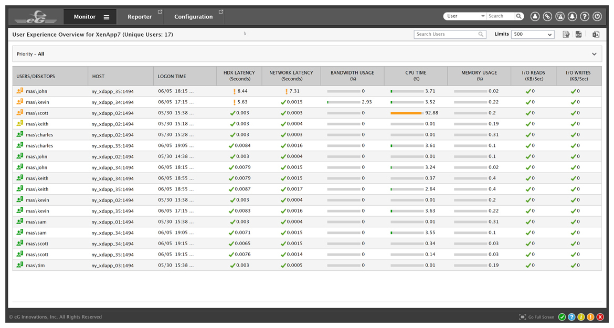Click the edit page icon beside Limits
The image size is (614, 328).
click(x=566, y=35)
